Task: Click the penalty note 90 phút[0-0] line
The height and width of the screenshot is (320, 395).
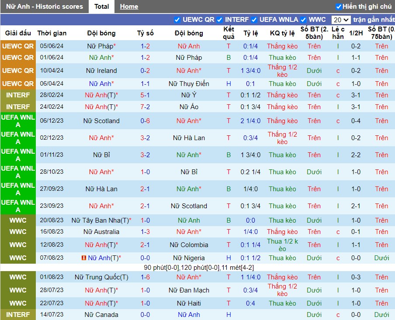Action: [x=199, y=267]
